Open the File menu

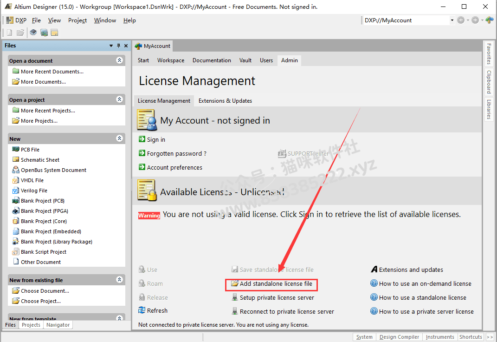(36, 20)
